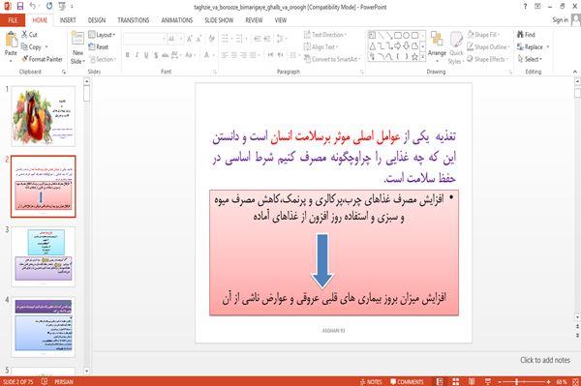
Task: Switch to the INSERT tab
Action: (x=68, y=20)
